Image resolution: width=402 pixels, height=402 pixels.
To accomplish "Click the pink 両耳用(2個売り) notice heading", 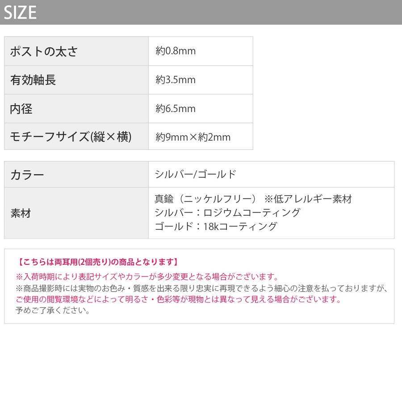I will click(x=98, y=262).
